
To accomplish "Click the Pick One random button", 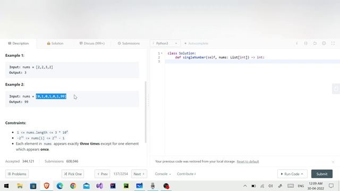I will (73, 174).
